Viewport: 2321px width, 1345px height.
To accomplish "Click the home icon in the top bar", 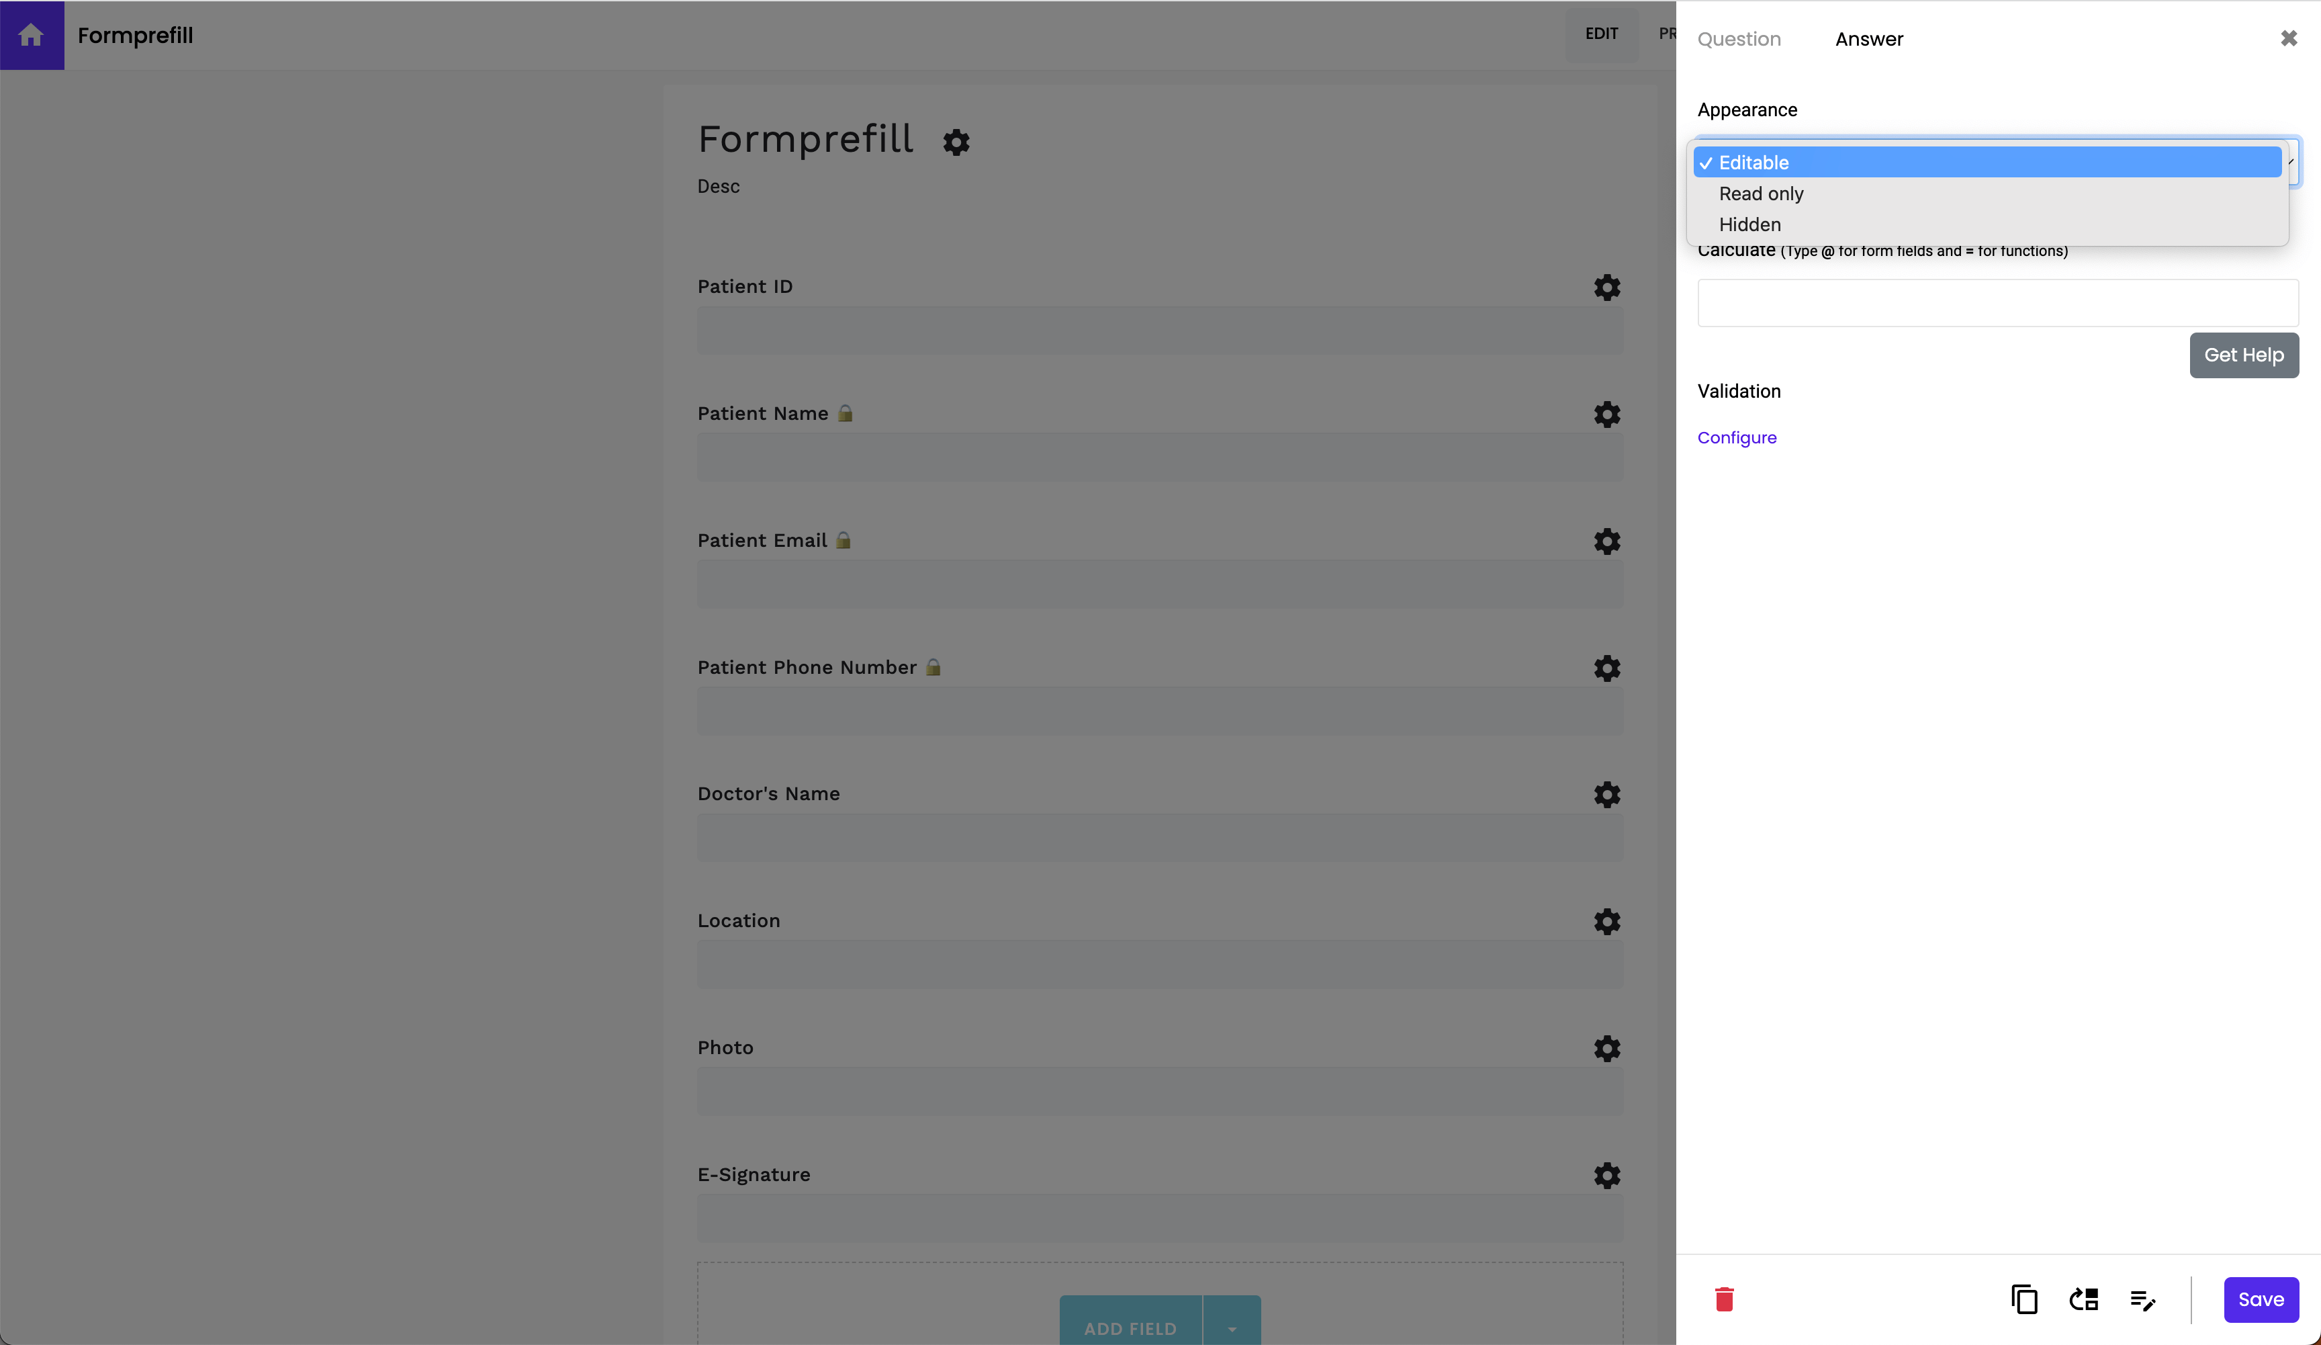I will (x=32, y=35).
